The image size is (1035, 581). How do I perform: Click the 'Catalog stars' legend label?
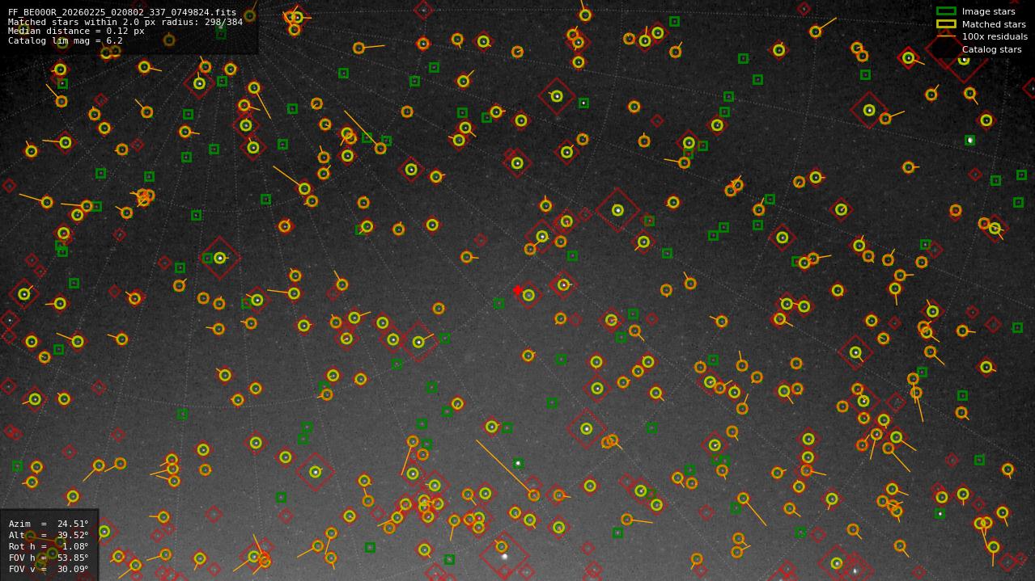click(991, 49)
